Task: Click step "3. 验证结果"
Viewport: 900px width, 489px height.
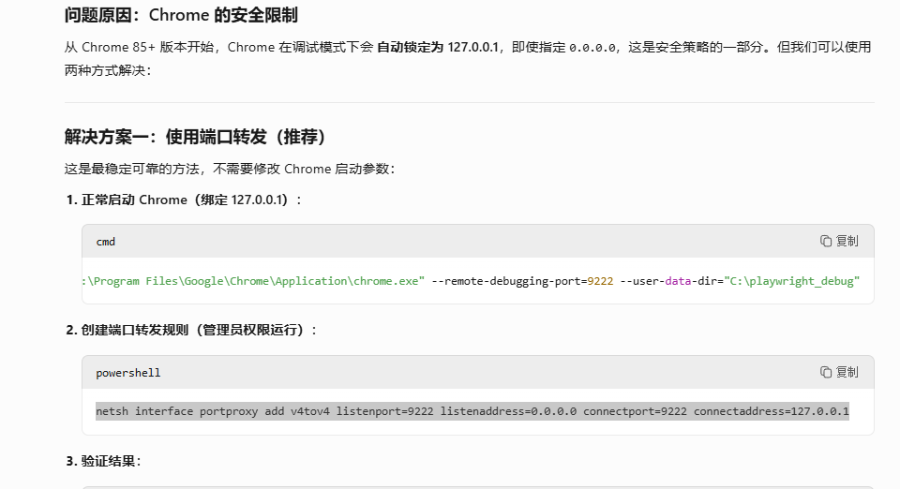Action: (x=103, y=461)
